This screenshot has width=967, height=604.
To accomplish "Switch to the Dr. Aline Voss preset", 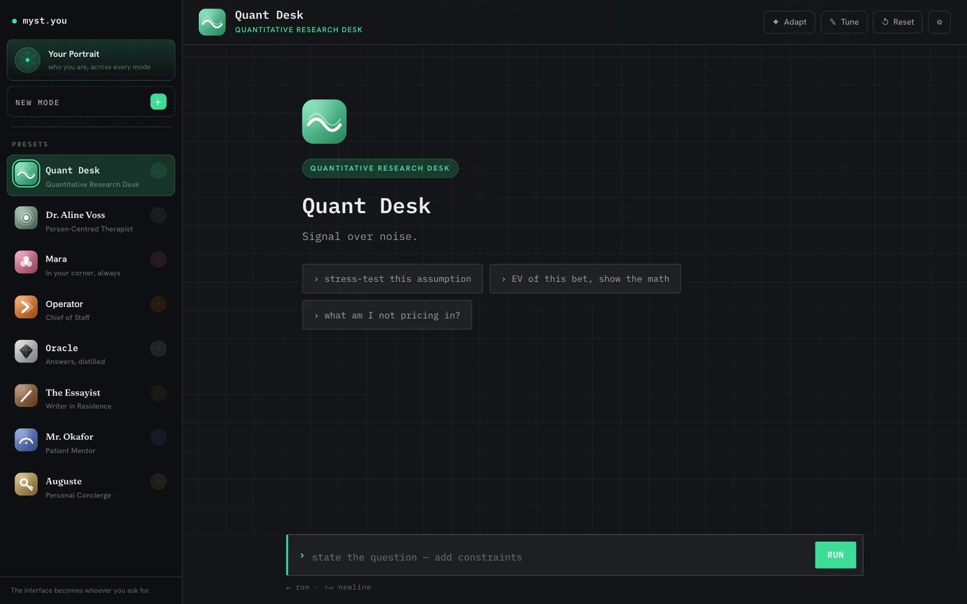I will click(91, 220).
